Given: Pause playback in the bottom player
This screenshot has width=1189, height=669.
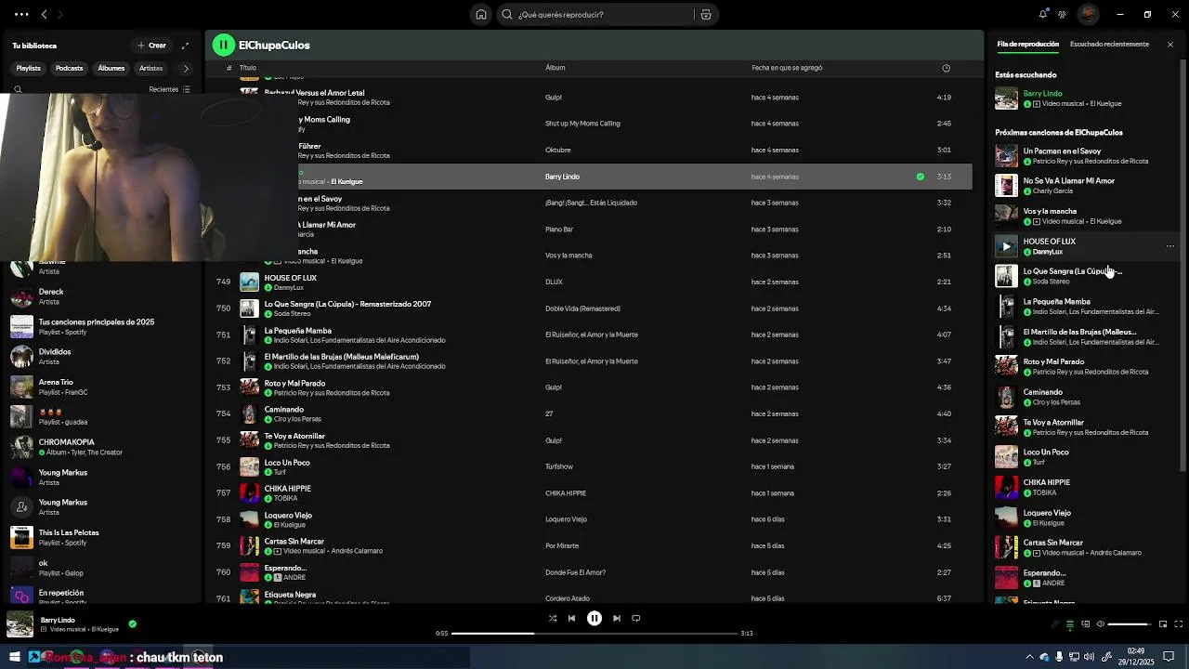Looking at the screenshot, I should pyautogui.click(x=594, y=618).
